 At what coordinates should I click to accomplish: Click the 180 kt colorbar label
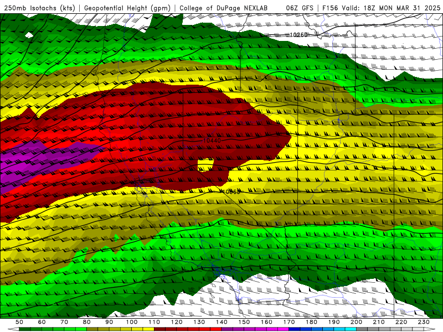click(311, 322)
